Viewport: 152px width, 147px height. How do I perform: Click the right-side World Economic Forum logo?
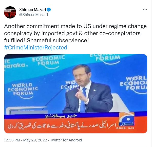pyautogui.click(x=134, y=85)
